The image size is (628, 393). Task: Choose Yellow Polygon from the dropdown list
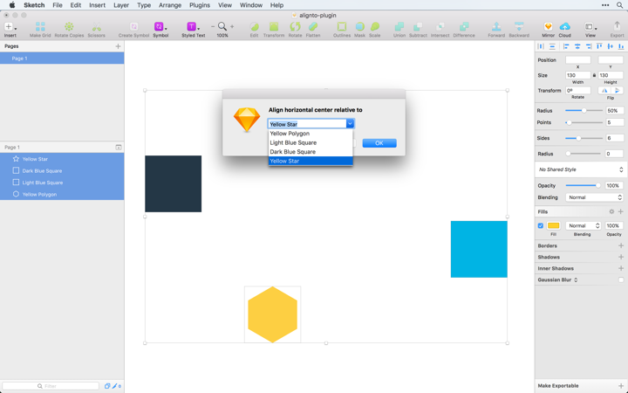click(311, 134)
